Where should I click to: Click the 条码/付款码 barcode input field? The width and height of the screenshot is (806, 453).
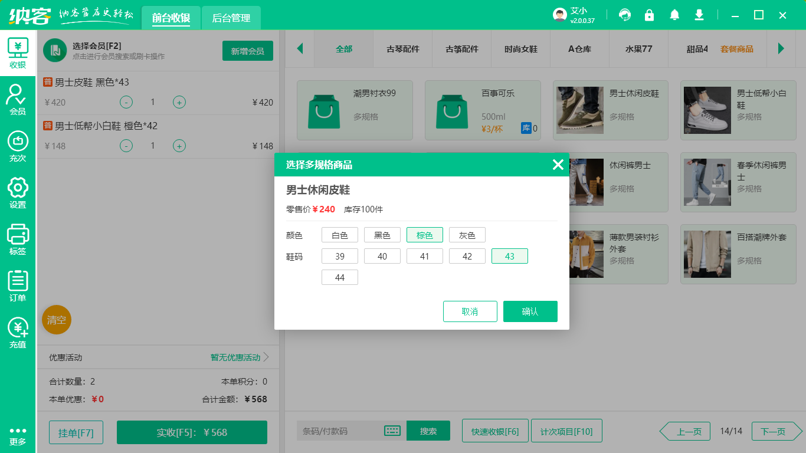(340, 431)
